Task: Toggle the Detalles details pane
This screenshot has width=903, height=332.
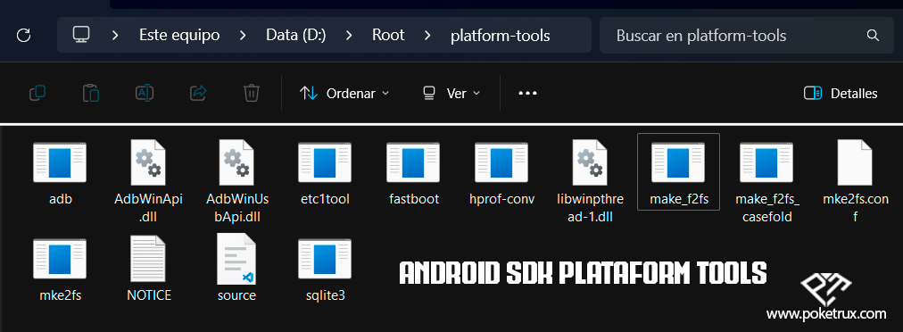Action: [841, 93]
